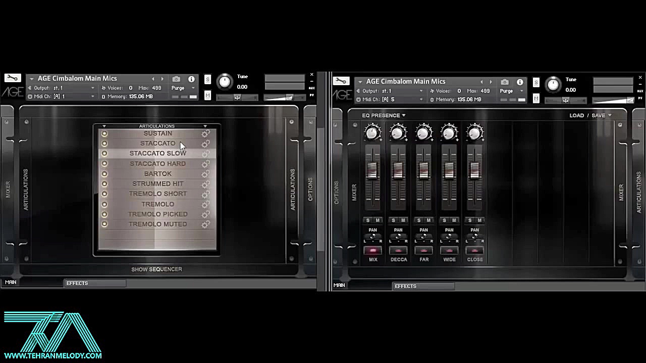646x363 pixels.
Task: Open the EQ PRESENCE dropdown
Action: 382,115
